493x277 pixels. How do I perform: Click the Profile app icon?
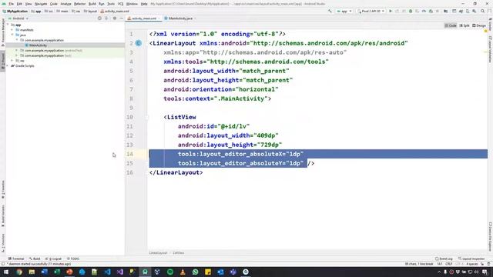tap(424, 11)
